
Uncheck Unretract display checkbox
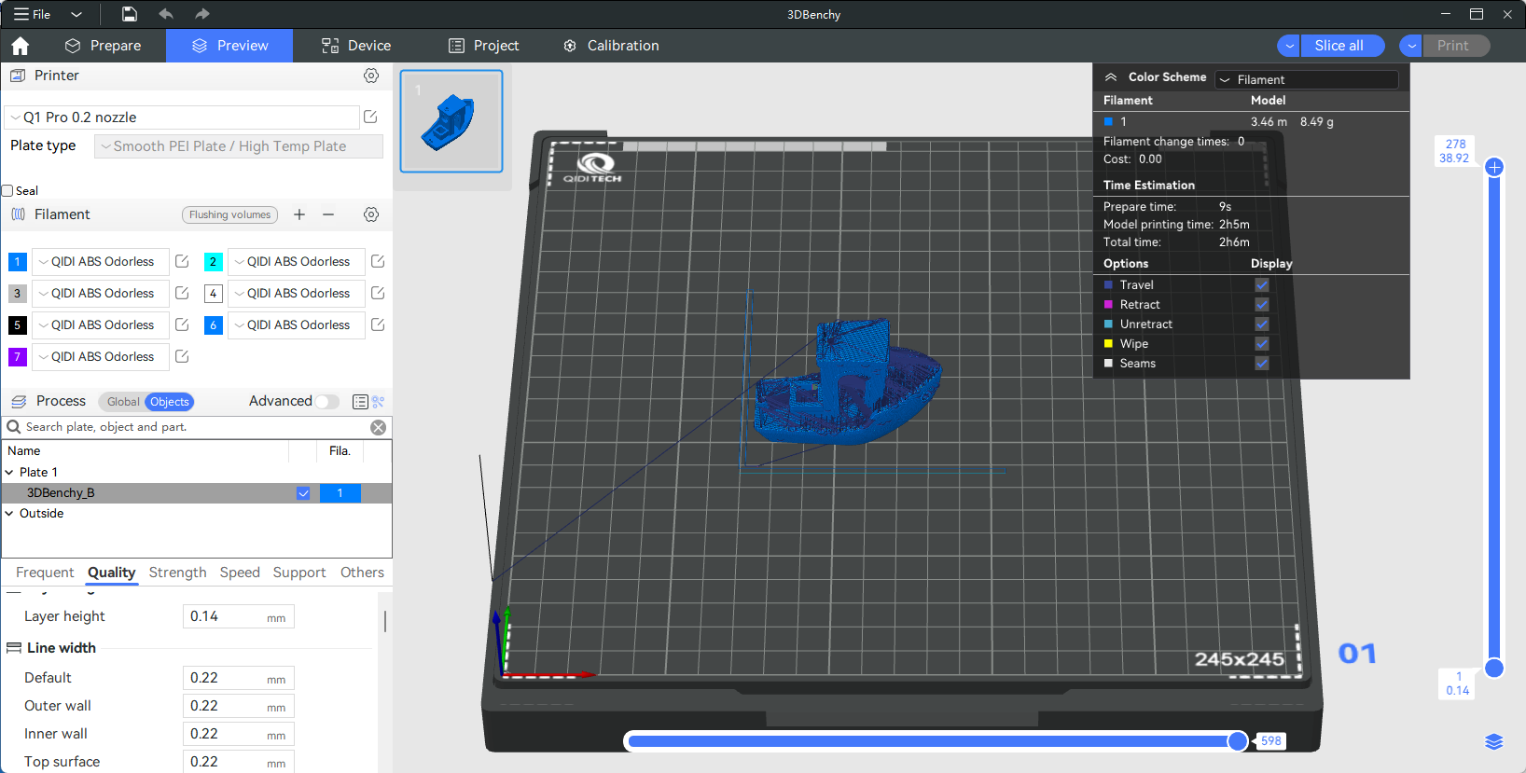coord(1262,324)
